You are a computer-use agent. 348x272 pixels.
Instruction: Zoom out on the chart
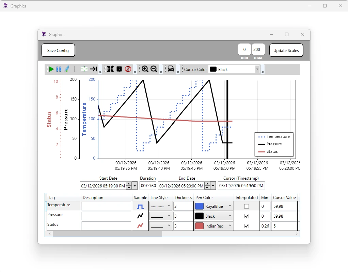pyautogui.click(x=154, y=69)
